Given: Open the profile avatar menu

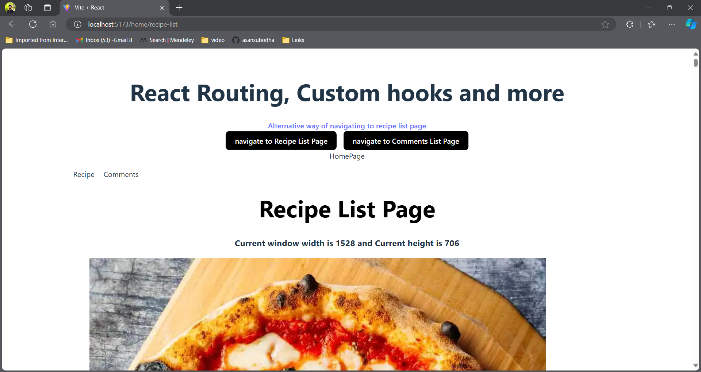Looking at the screenshot, I should [x=10, y=8].
